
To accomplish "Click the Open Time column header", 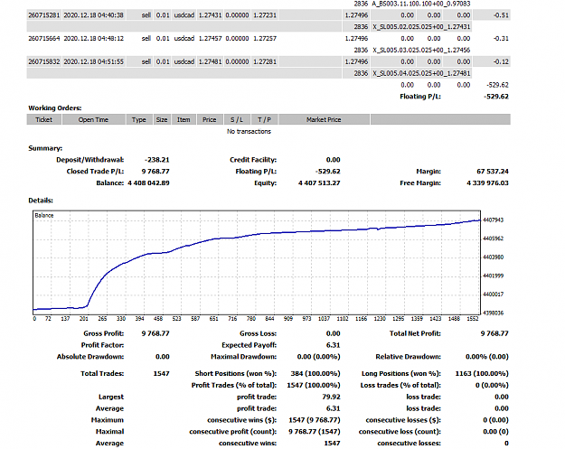I will click(93, 119).
